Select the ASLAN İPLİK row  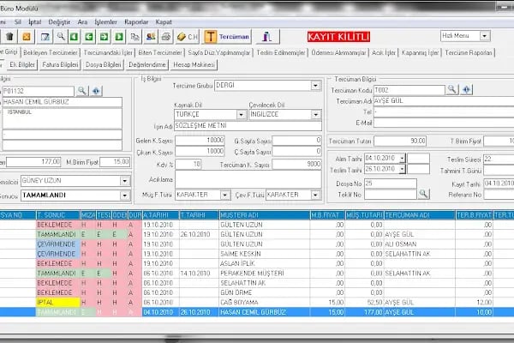[257, 263]
